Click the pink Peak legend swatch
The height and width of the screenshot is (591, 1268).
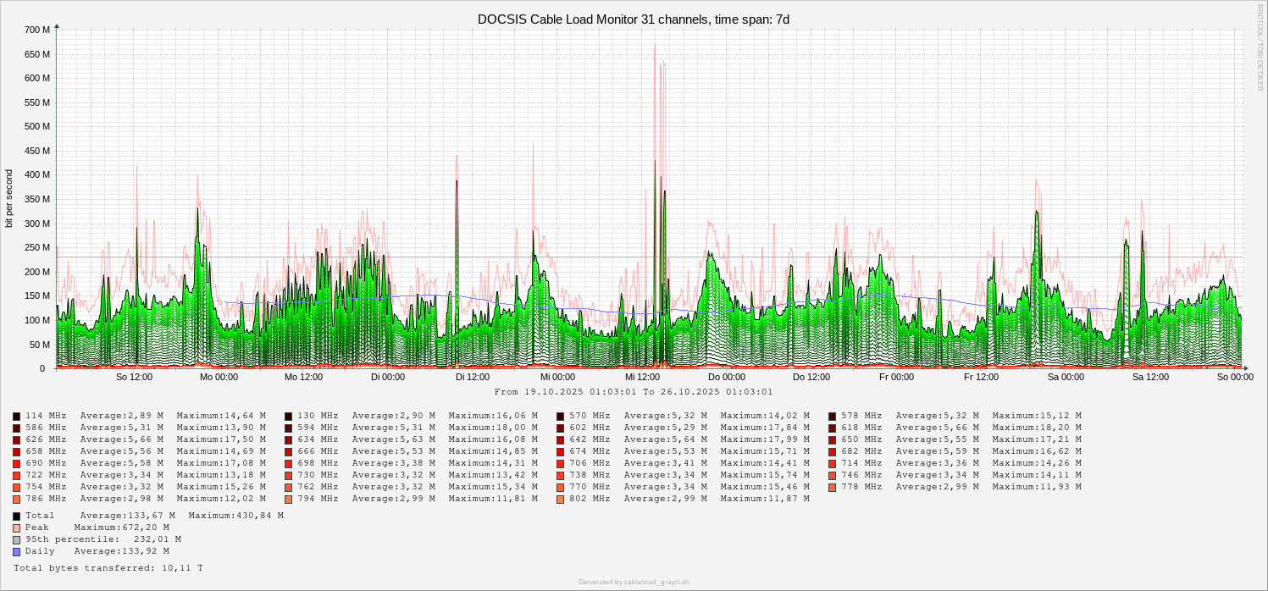pos(17,527)
